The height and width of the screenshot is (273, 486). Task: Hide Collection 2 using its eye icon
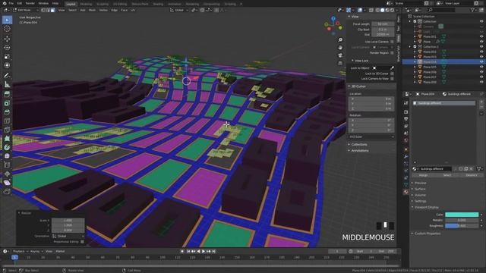[x=481, y=47]
